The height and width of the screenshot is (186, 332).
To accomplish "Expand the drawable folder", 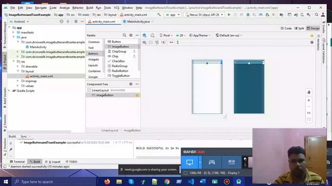I will [x=18, y=66].
